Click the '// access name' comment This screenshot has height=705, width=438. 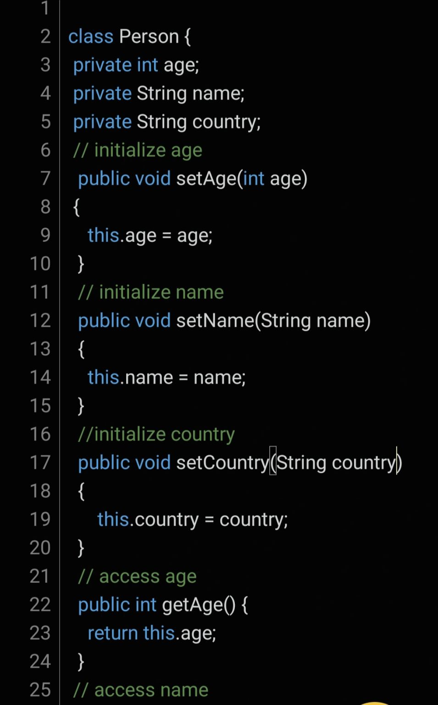pyautogui.click(x=141, y=690)
